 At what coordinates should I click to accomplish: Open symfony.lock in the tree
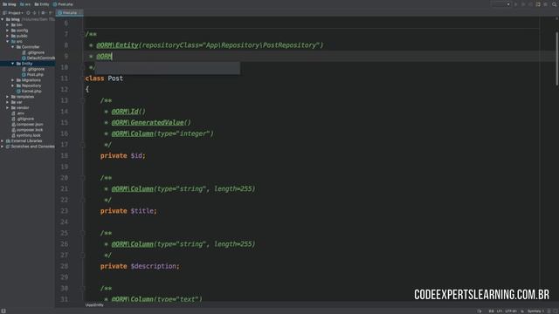click(28, 135)
